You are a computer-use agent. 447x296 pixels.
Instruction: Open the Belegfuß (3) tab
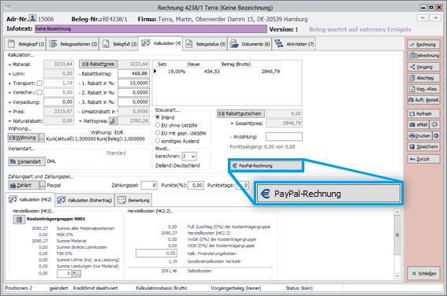click(x=119, y=44)
